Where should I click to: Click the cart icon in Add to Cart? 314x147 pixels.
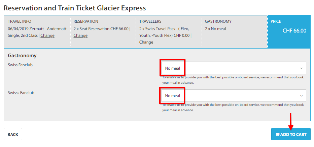[277, 135]
